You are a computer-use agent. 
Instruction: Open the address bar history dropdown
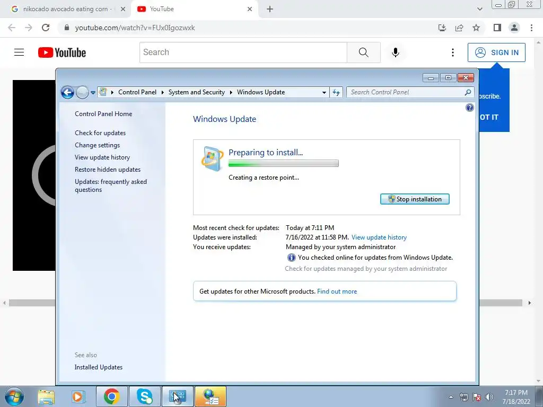point(324,92)
